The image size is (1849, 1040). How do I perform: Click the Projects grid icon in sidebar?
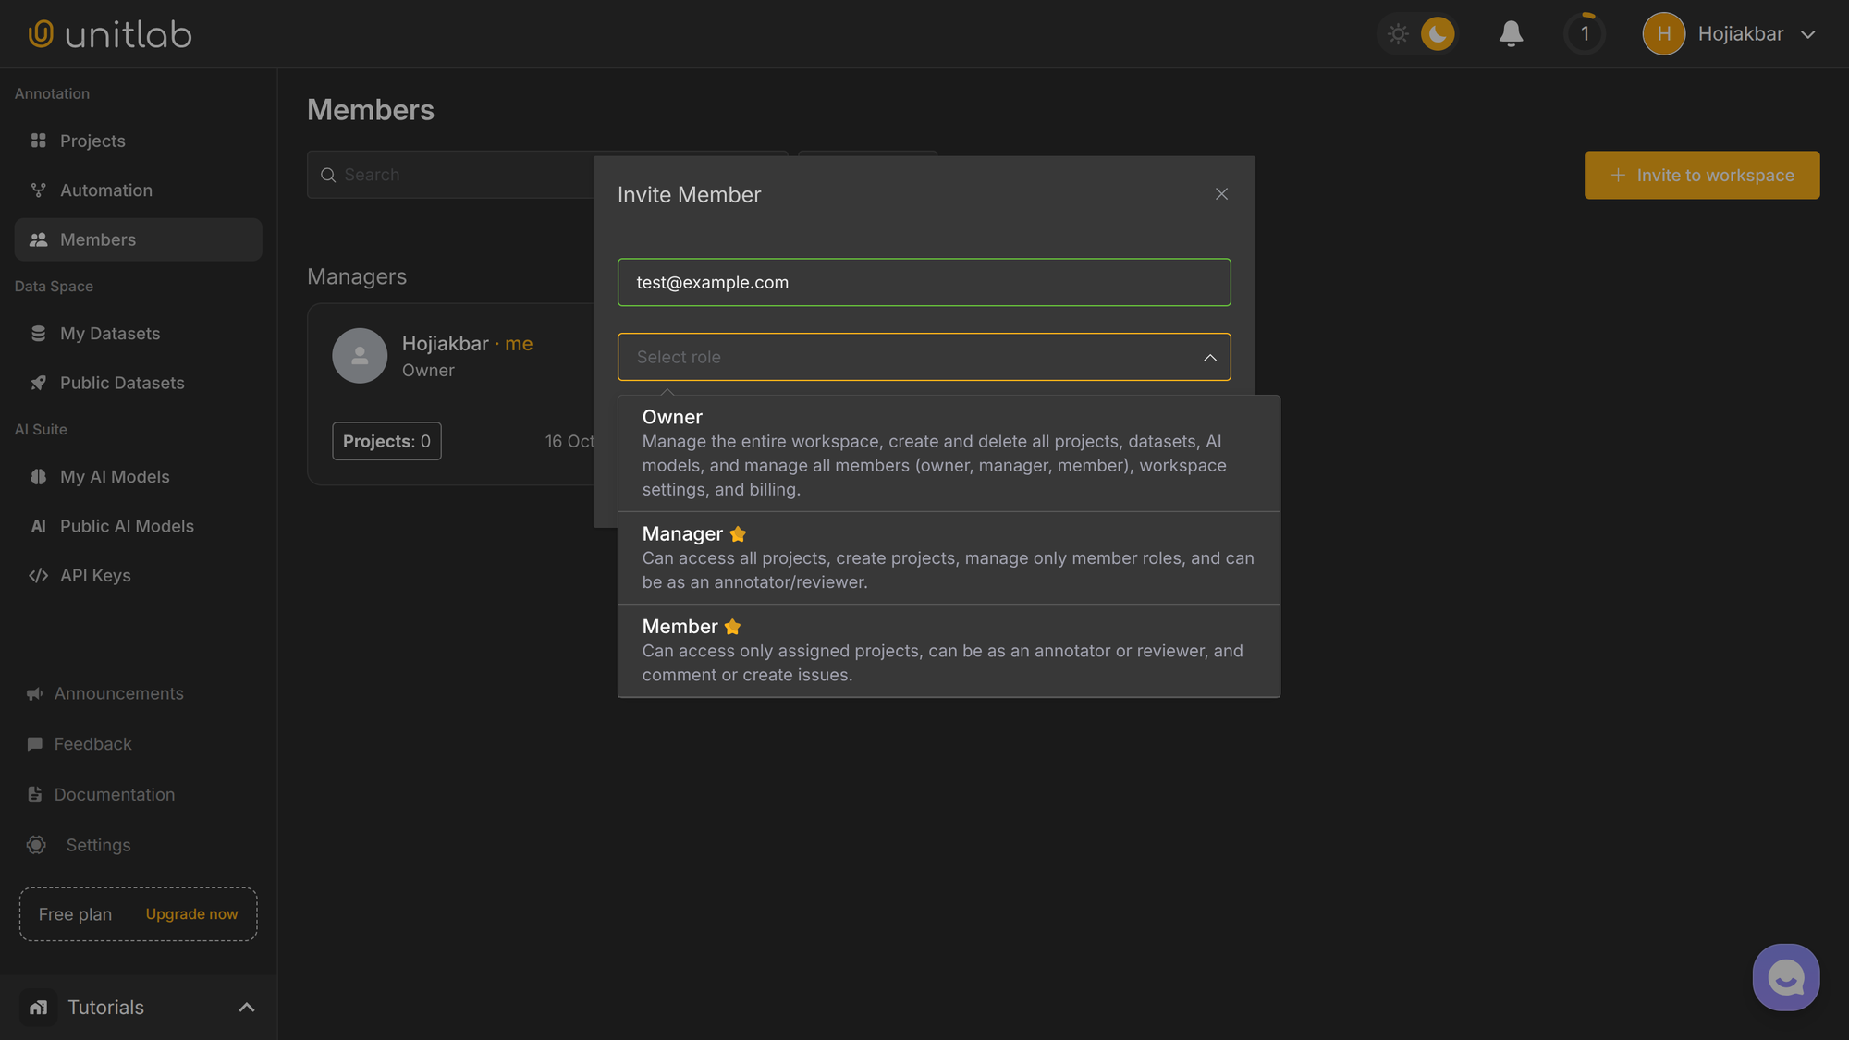point(38,141)
